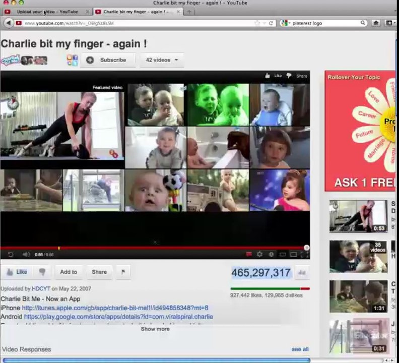The width and height of the screenshot is (399, 363).
Task: Toggle the red annotations icon in the player
Action: 248,254
